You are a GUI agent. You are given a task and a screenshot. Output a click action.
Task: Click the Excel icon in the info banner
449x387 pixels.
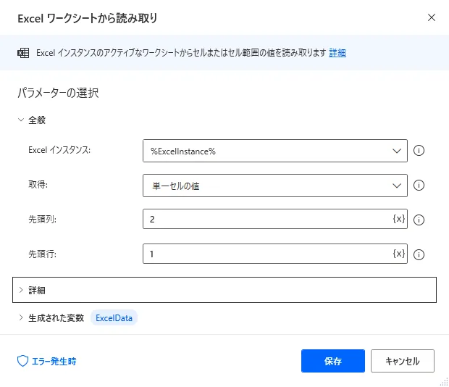tap(23, 53)
